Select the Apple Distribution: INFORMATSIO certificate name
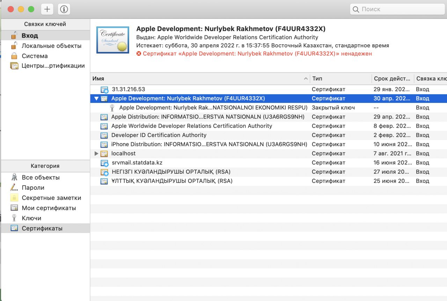Viewport: 447px width, 301px height. coord(208,117)
